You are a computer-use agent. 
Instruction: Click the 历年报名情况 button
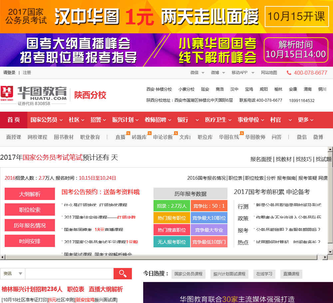pos(30,225)
